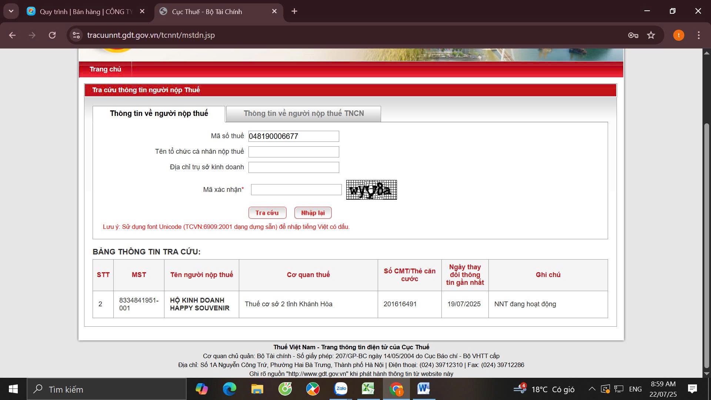This screenshot has height=400, width=711.
Task: Open the colorful pinwheel app in taskbar
Action: click(313, 389)
